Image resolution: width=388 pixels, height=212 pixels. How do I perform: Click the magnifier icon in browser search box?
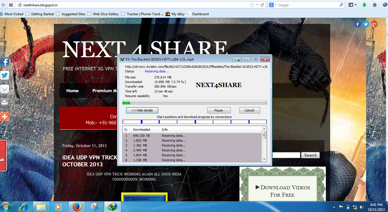coord(341,5)
